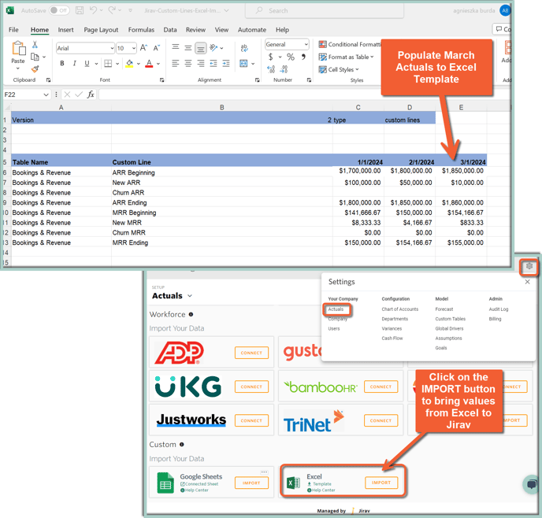
Task: Click the bambooHR CONNECT button
Action: pos(381,387)
